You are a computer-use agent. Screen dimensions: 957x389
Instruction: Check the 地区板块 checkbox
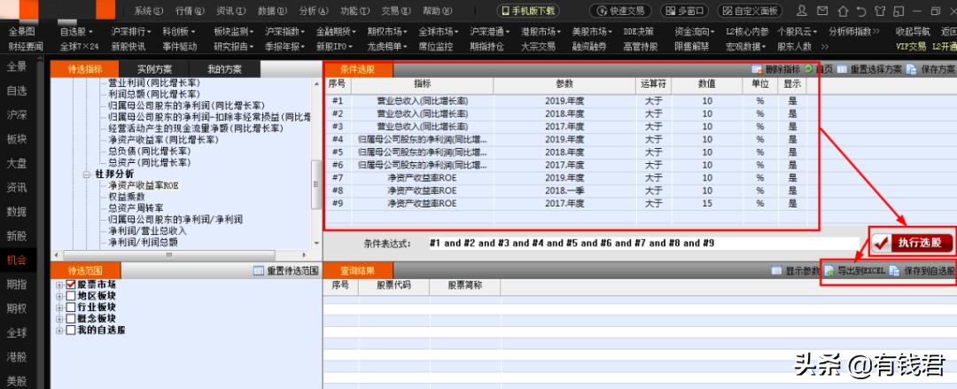71,296
